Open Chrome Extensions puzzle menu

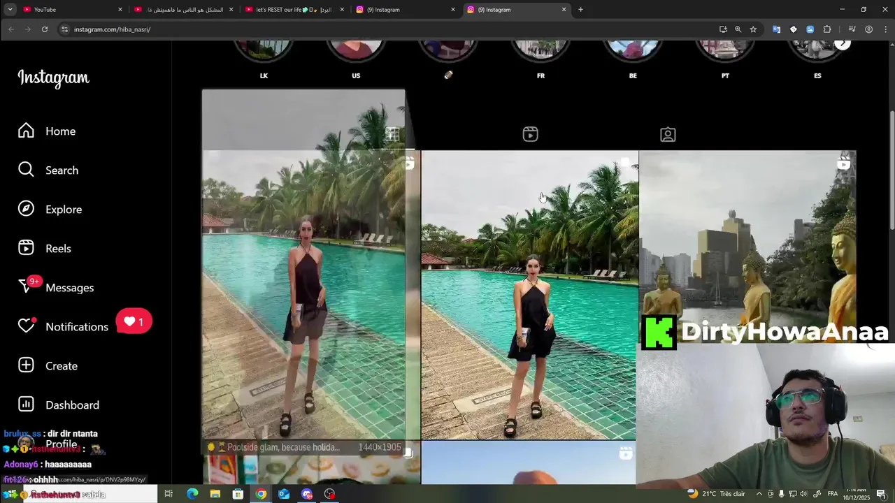(827, 29)
